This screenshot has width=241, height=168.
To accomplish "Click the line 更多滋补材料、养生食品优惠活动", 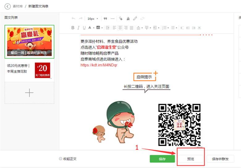I will point(109,41).
